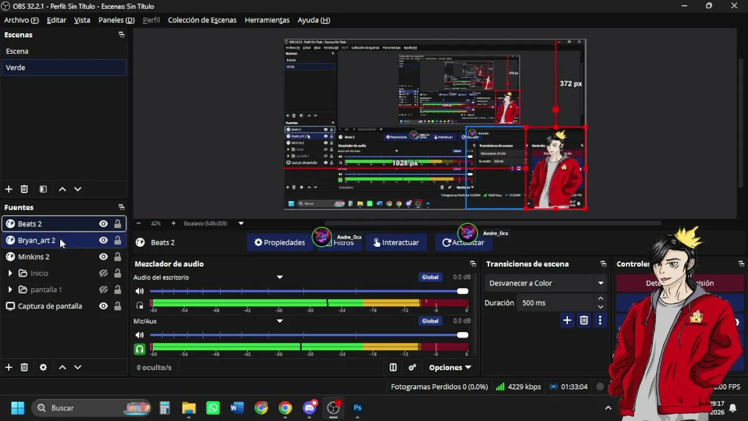The image size is (748, 421).
Task: Move selected source down in Fuentes list
Action: (x=78, y=367)
